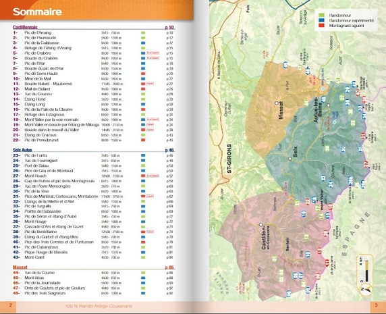Select the entry 'Pic de la Journalade'

click(x=43, y=283)
